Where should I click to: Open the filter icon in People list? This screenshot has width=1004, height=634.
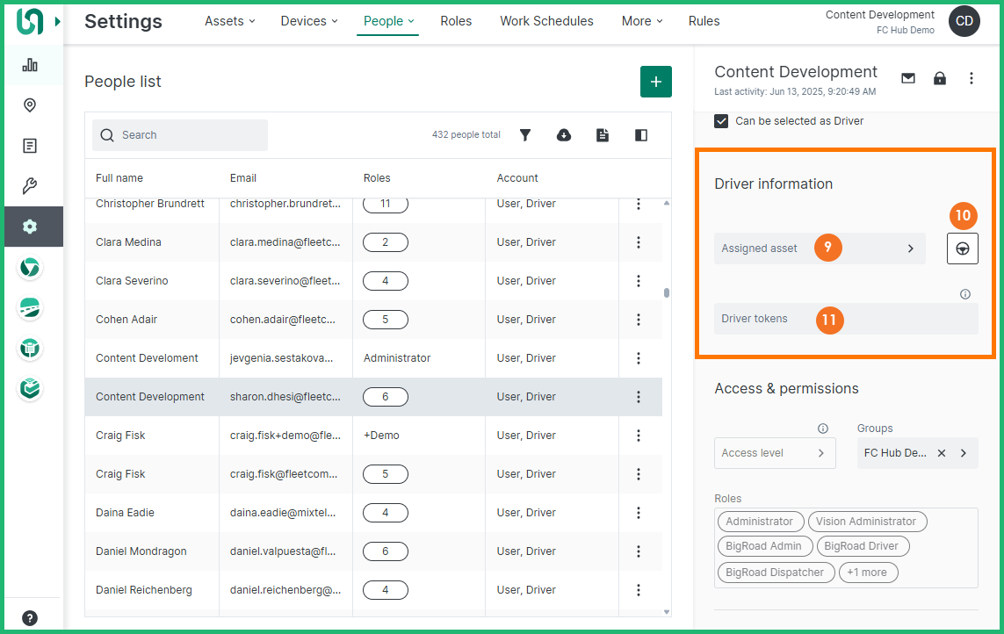click(x=525, y=135)
